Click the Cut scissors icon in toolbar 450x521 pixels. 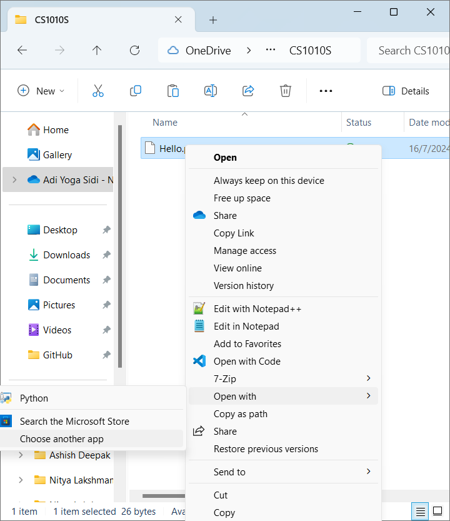coord(98,91)
